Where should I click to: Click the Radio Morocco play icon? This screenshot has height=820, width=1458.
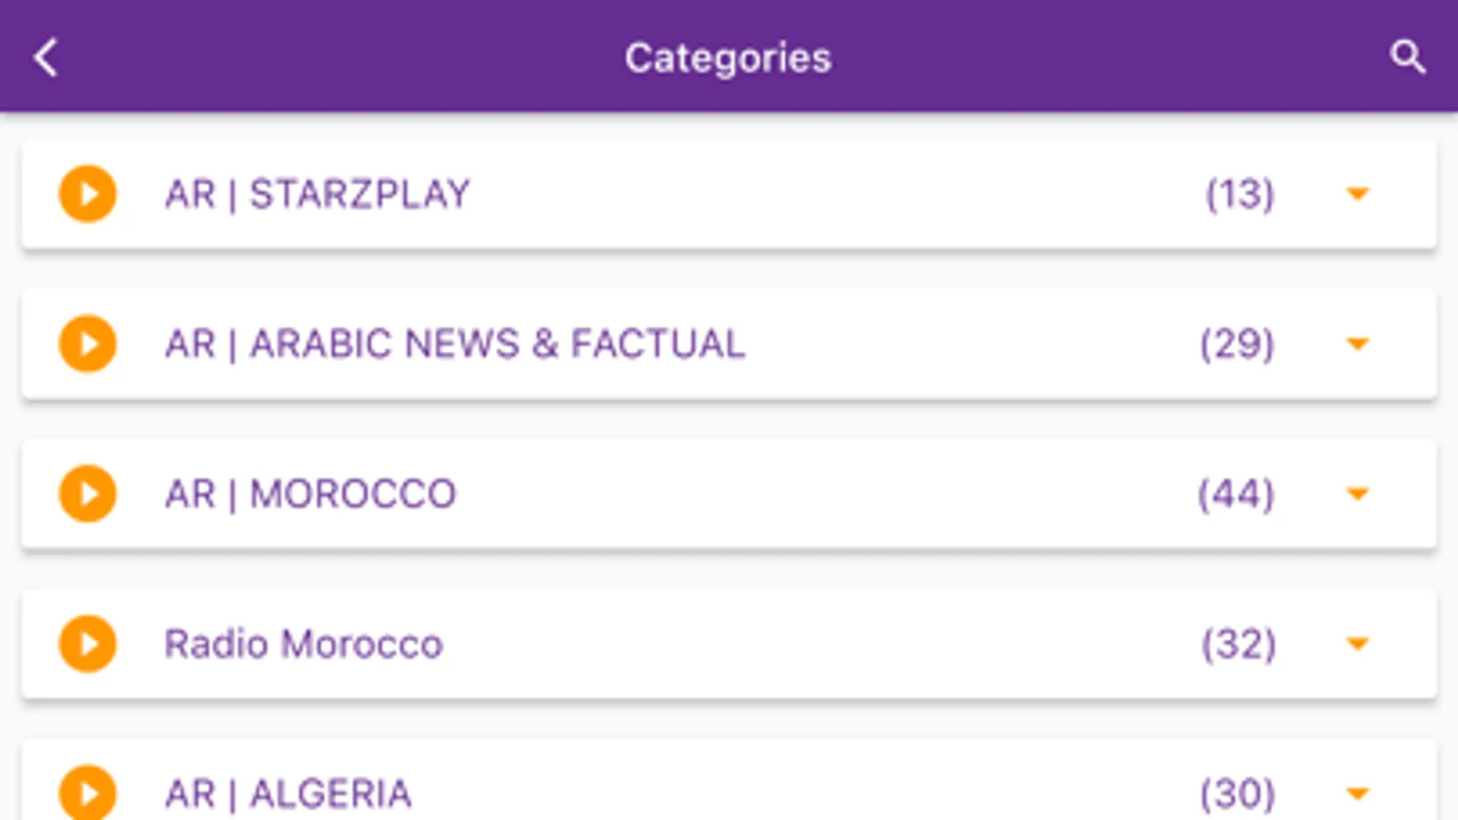point(88,644)
